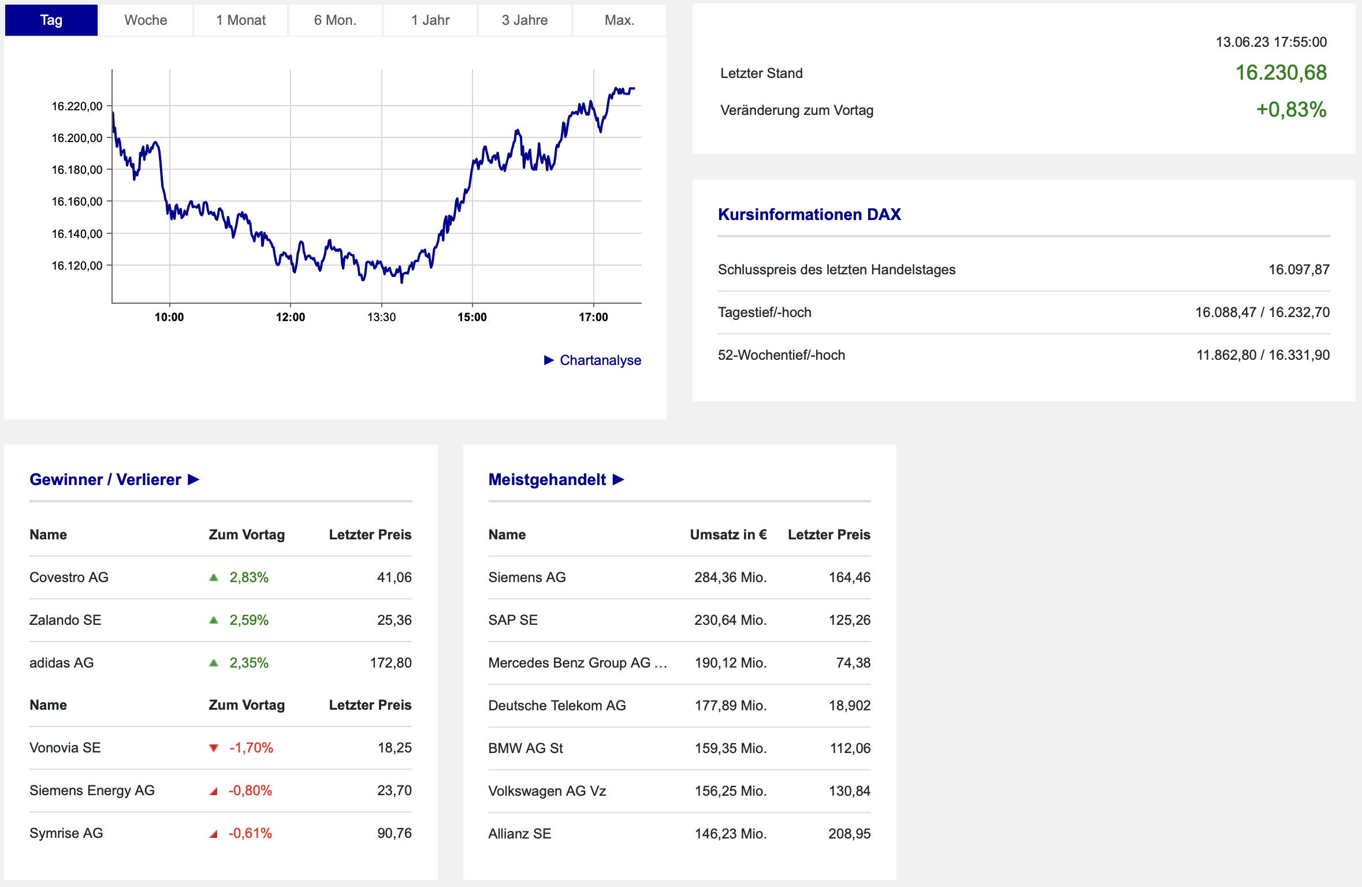Open Gewinner / Verlierer overview link
This screenshot has height=887, width=1362.
point(105,480)
